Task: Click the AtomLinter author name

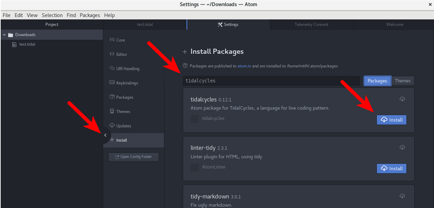Action: pyautogui.click(x=214, y=167)
